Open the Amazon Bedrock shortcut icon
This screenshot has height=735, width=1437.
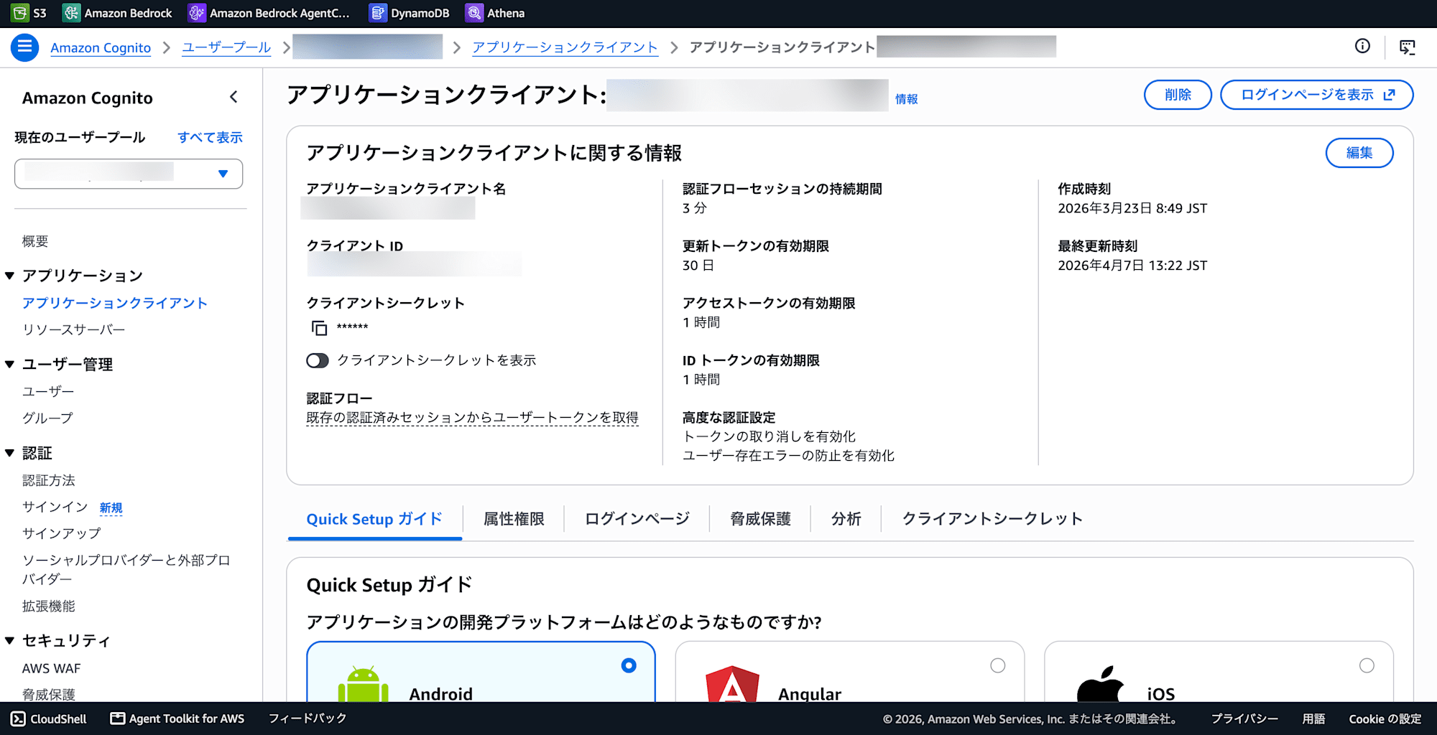(71, 13)
